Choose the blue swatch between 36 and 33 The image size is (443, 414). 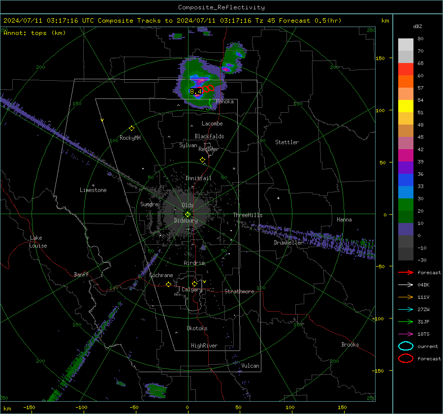tap(406, 180)
